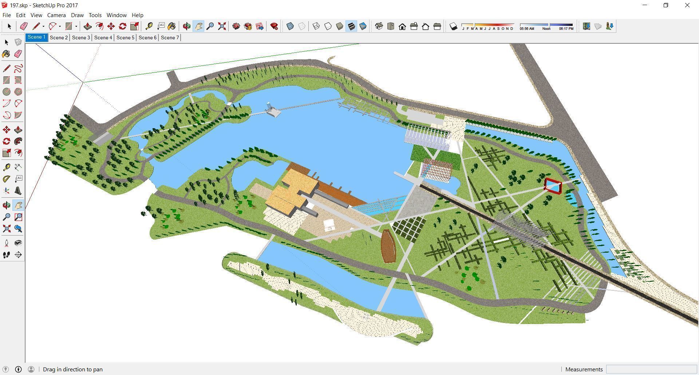
Task: Expand the Line tool dropdown arrow
Action: point(43,26)
